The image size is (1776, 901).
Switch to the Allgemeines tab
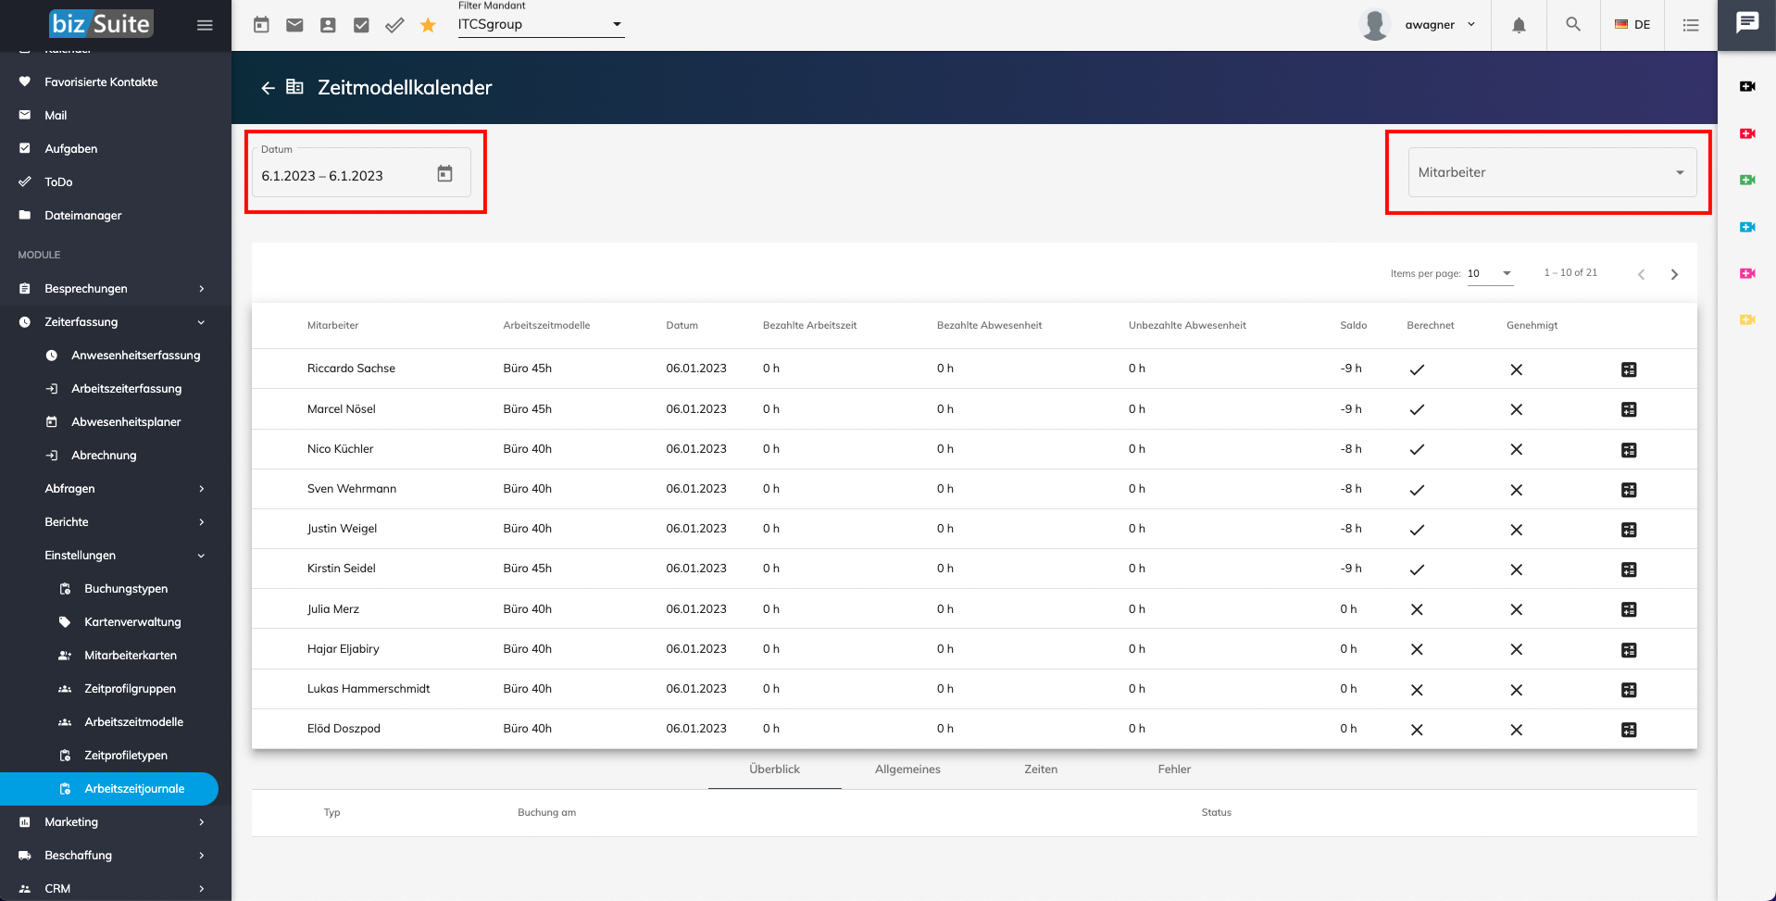907,770
